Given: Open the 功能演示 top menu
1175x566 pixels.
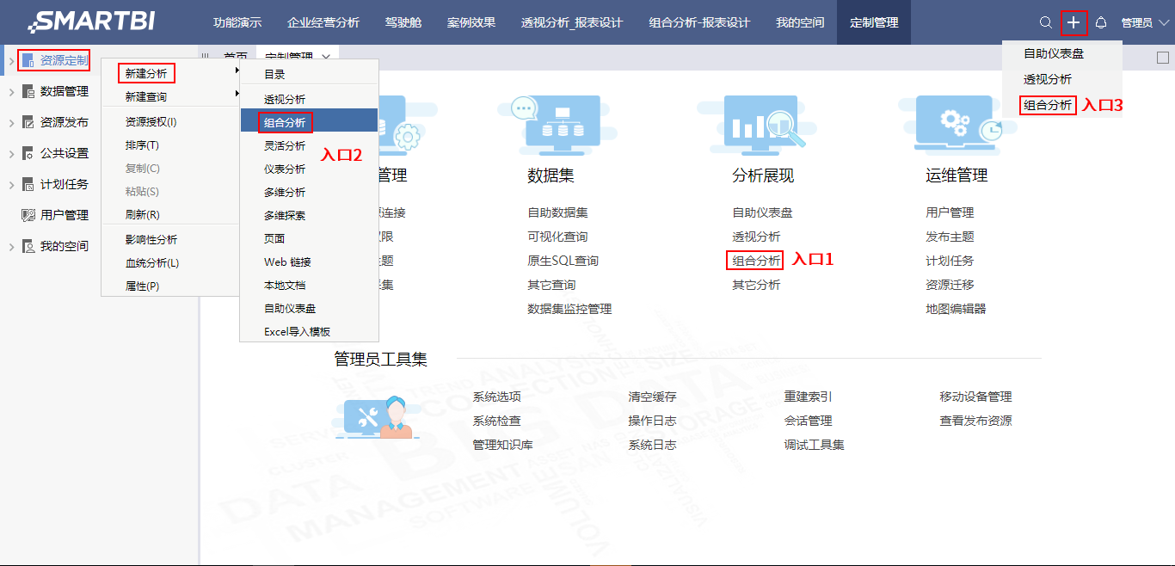Looking at the screenshot, I should click(x=237, y=22).
